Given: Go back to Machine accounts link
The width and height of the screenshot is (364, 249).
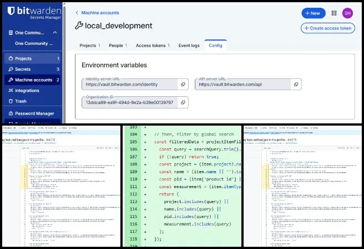Looking at the screenshot, I should [x=100, y=13].
